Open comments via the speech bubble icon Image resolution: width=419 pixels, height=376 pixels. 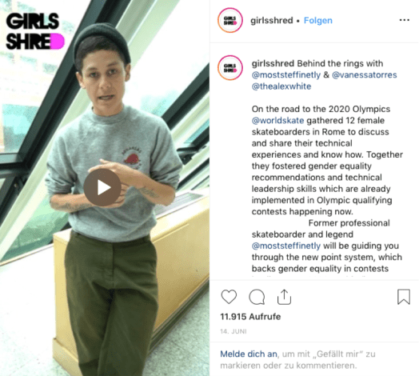click(257, 297)
